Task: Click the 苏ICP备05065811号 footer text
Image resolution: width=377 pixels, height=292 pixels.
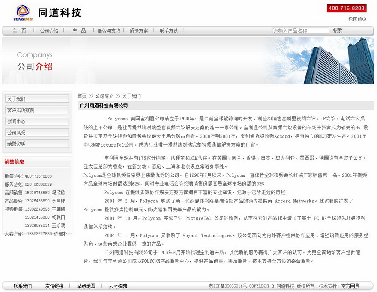Action: [228, 286]
